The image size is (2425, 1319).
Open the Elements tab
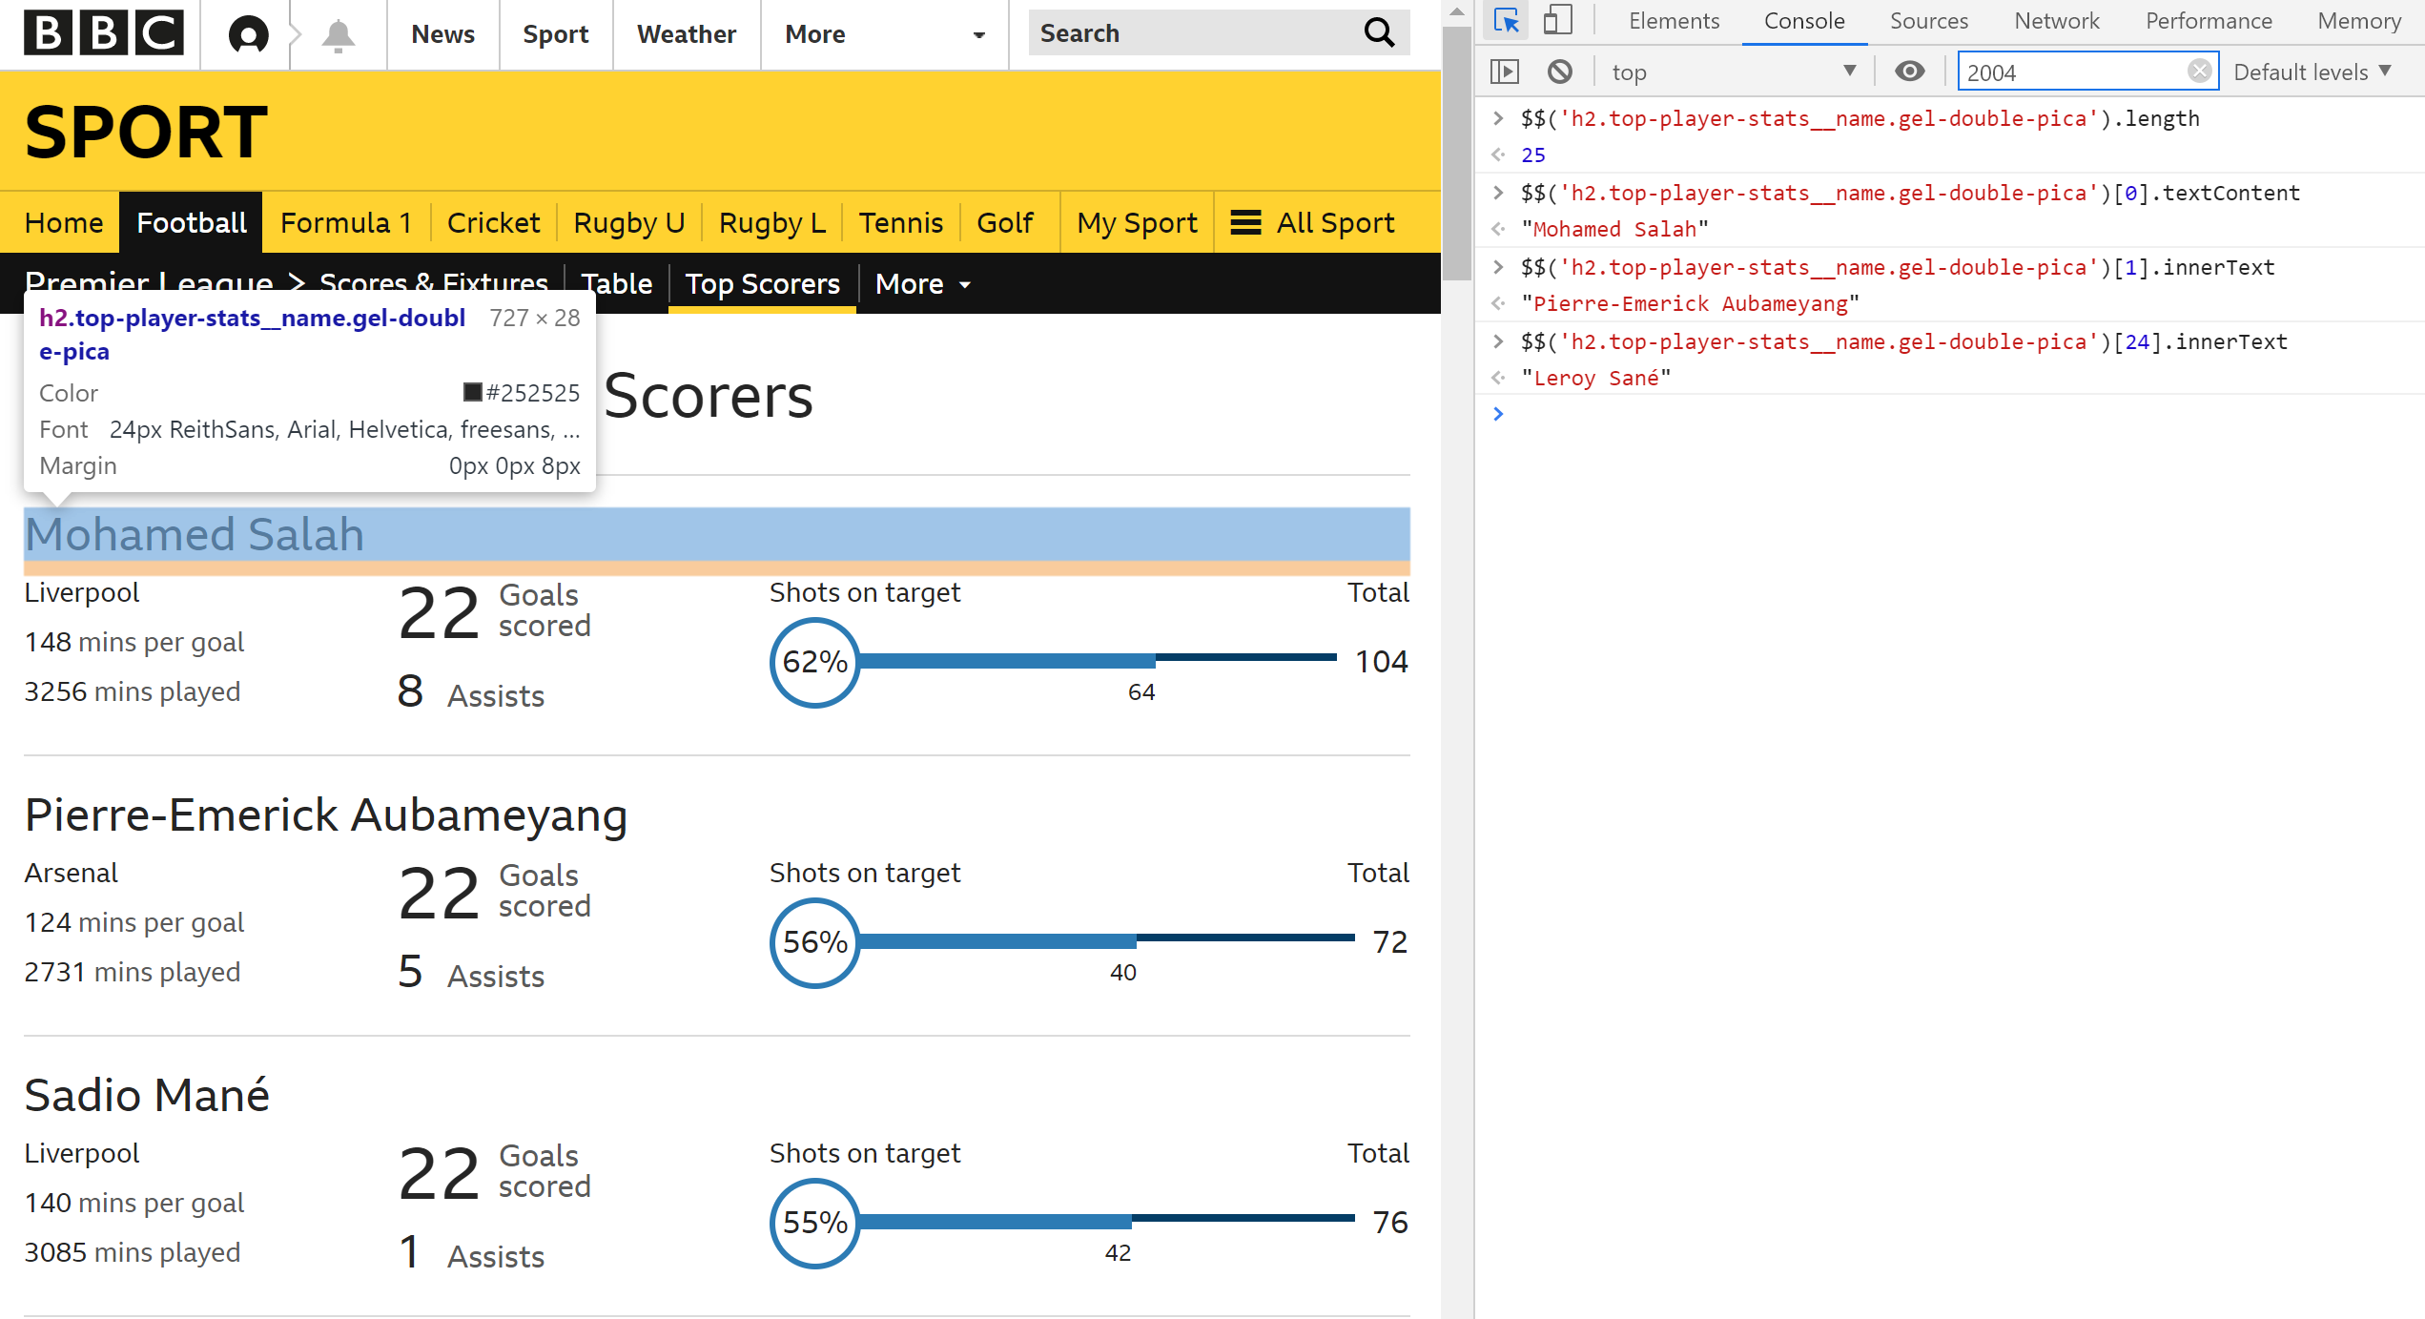coord(1674,21)
